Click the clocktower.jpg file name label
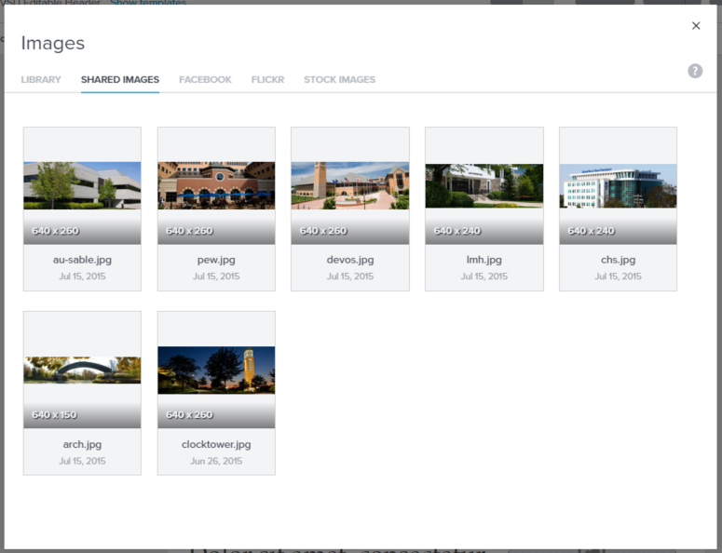722x553 pixels. (x=216, y=444)
